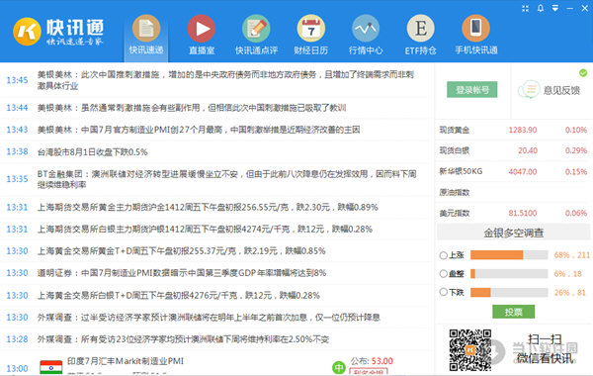593x376 pixels.
Task: Click the 金银多空调查 header
Action: pos(513,233)
